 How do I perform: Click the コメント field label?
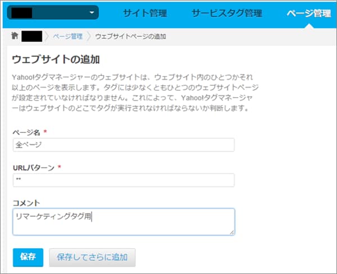pos(25,202)
